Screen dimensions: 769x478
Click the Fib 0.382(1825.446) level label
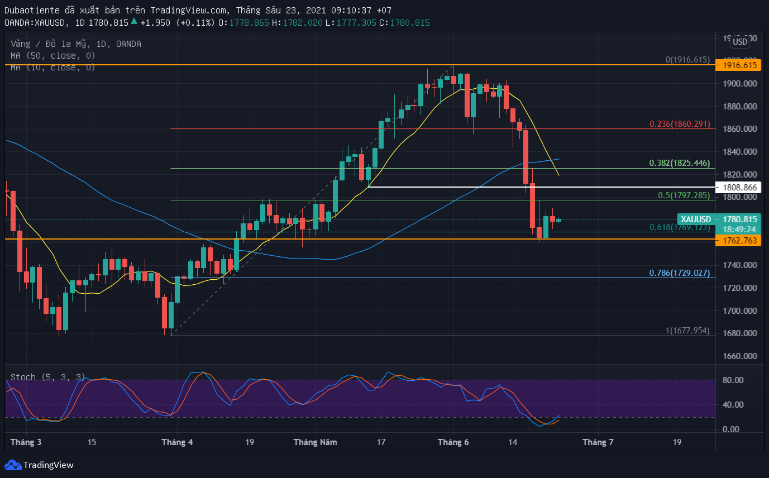(x=680, y=163)
